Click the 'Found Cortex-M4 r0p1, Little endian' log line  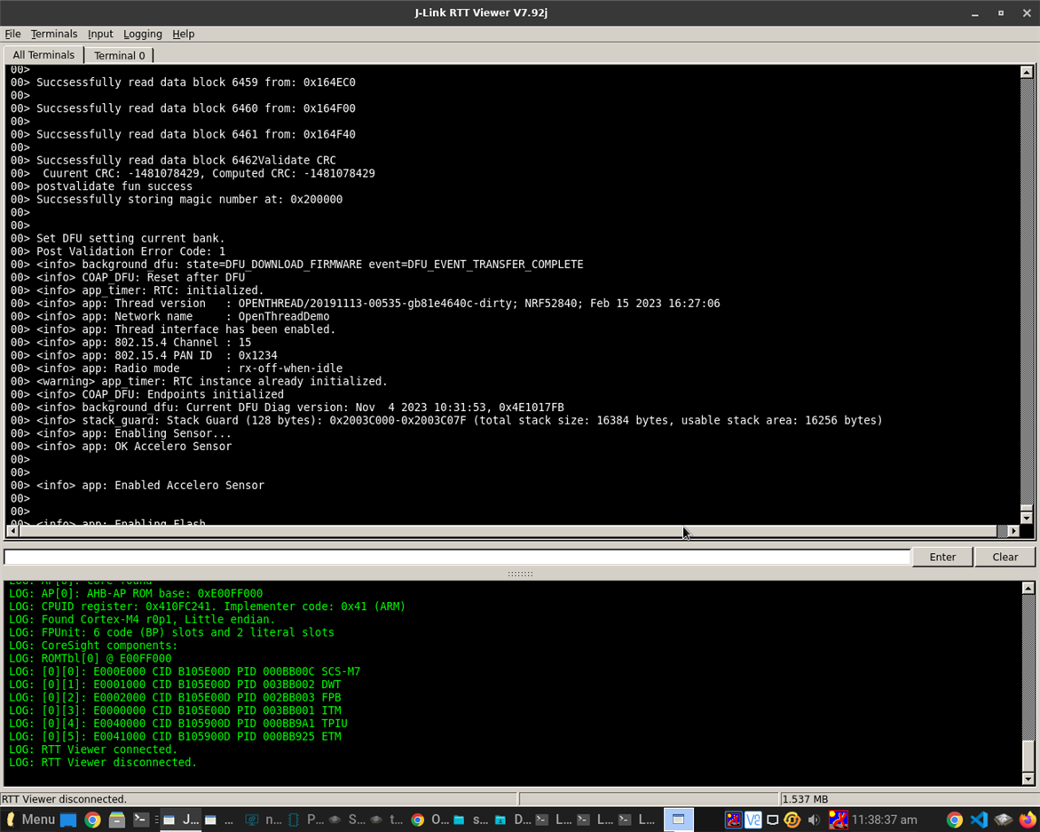(142, 620)
